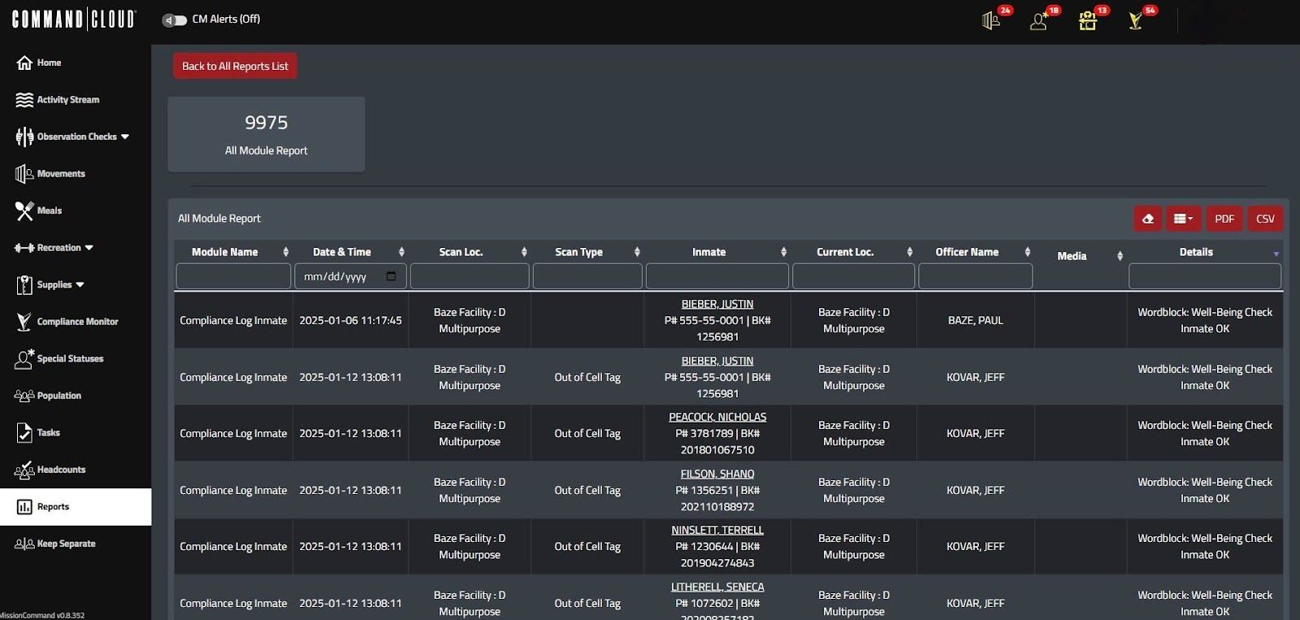Open compliance alert icon with badge 54

pyautogui.click(x=1136, y=20)
